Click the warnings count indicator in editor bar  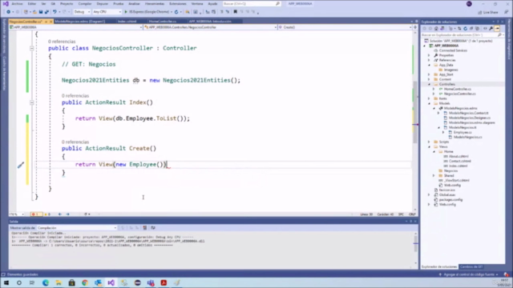click(47, 214)
